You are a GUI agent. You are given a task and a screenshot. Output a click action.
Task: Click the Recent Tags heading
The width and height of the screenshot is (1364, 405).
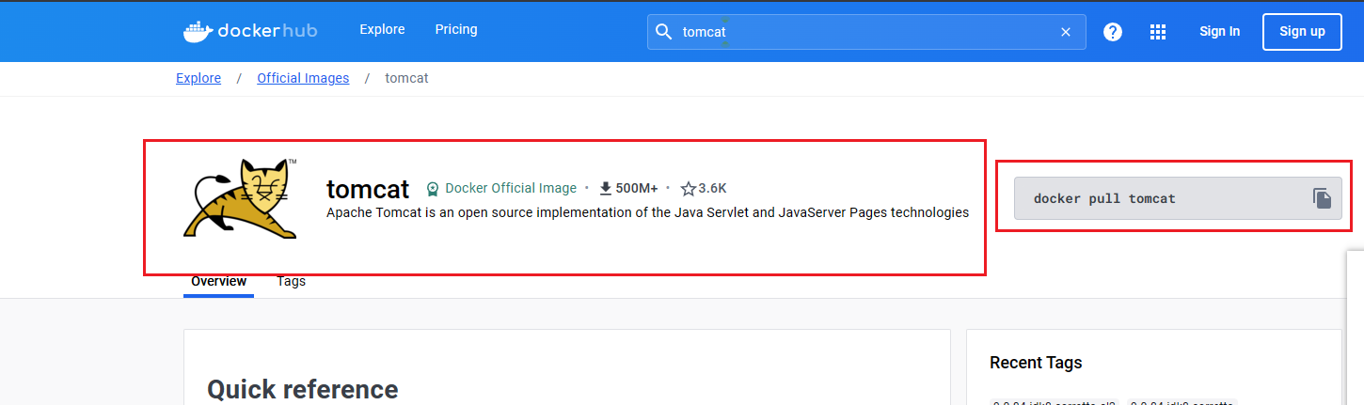click(1036, 363)
